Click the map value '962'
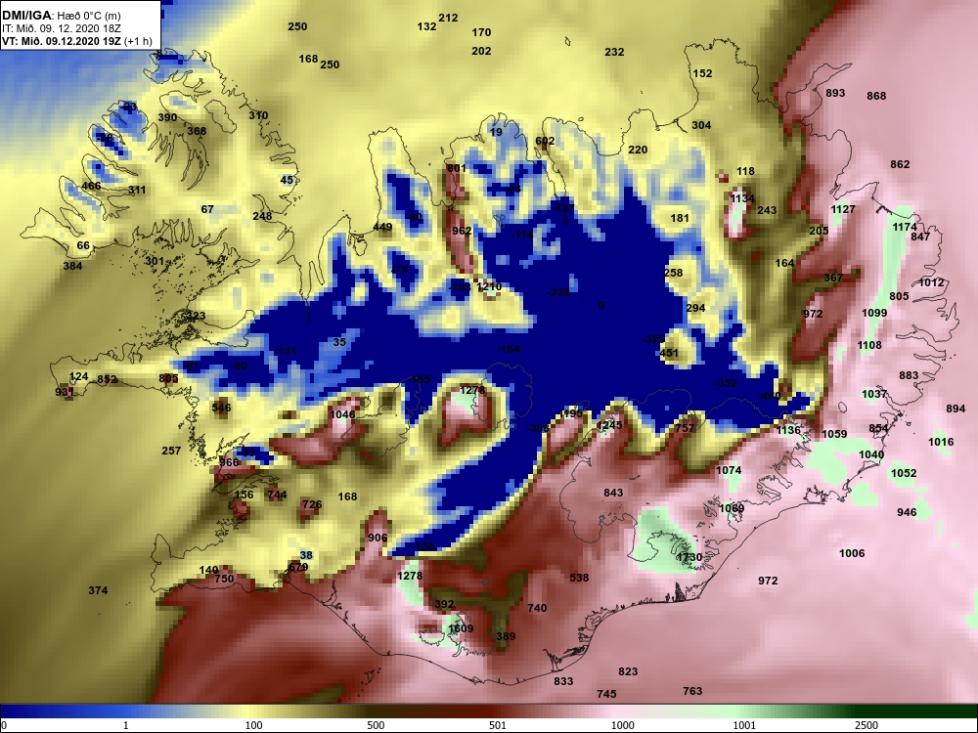Screen dimensions: 978x733 tap(462, 231)
